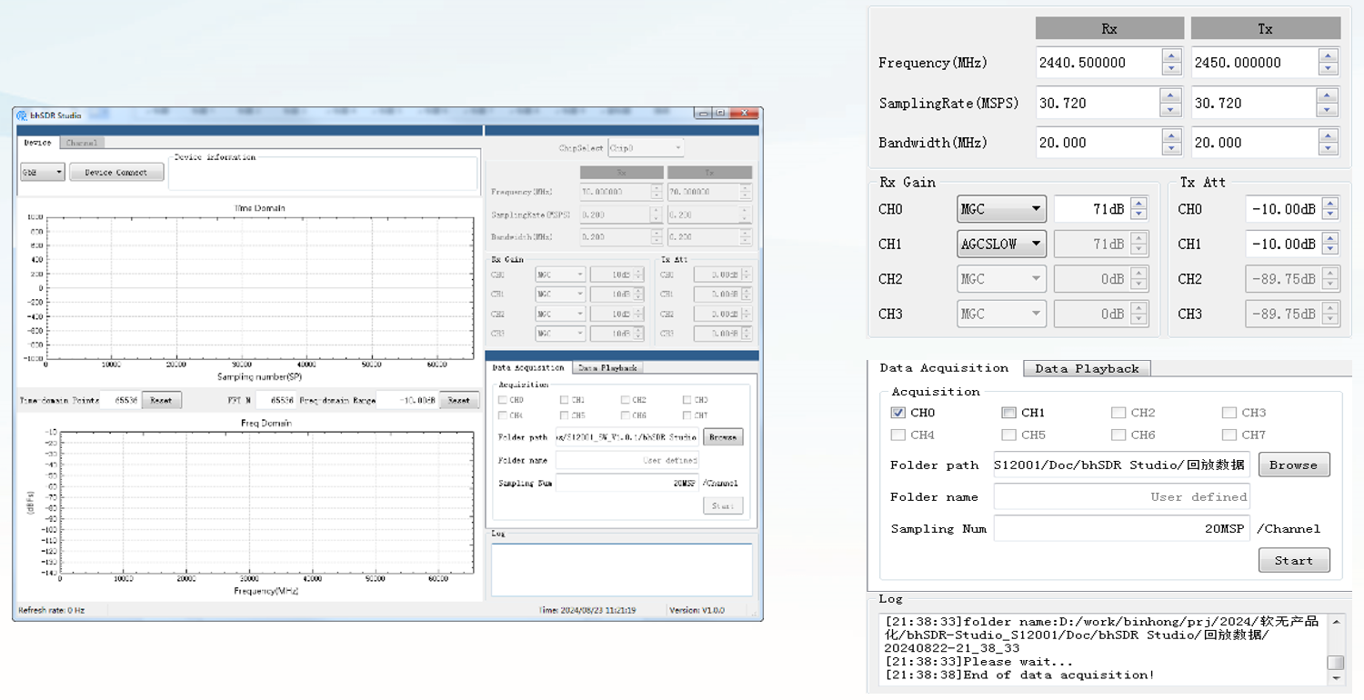The width and height of the screenshot is (1364, 700).
Task: Toggle the CH1 acquisition checkbox in large panel
Action: 1008,413
